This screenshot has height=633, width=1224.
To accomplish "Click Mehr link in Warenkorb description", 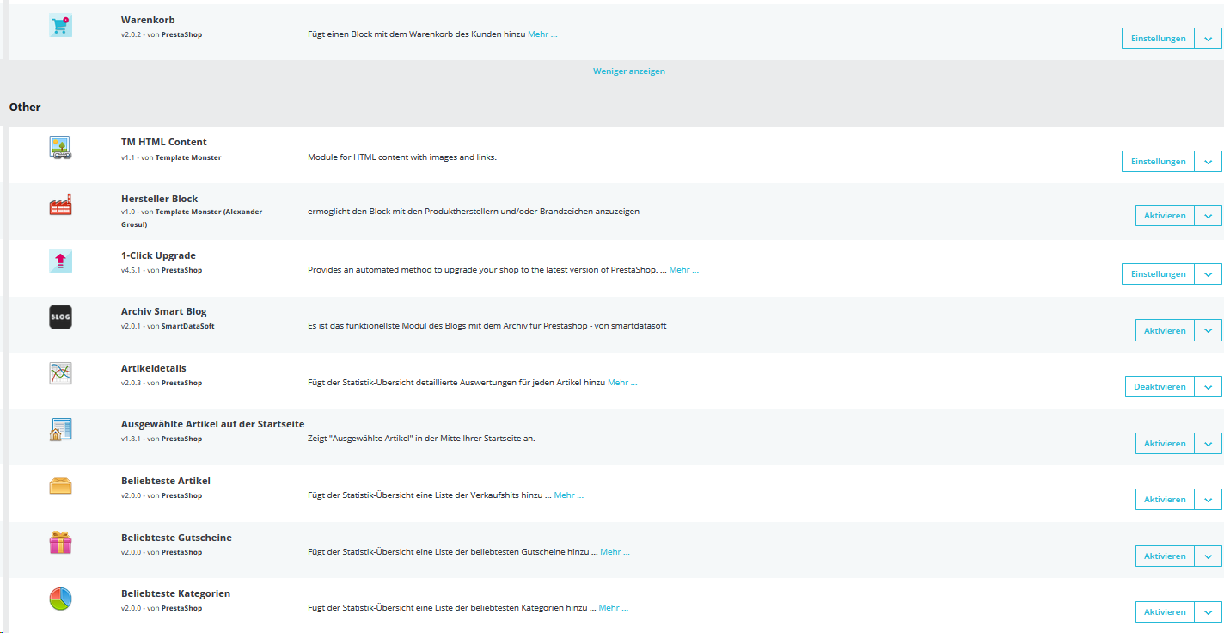I will click(542, 34).
